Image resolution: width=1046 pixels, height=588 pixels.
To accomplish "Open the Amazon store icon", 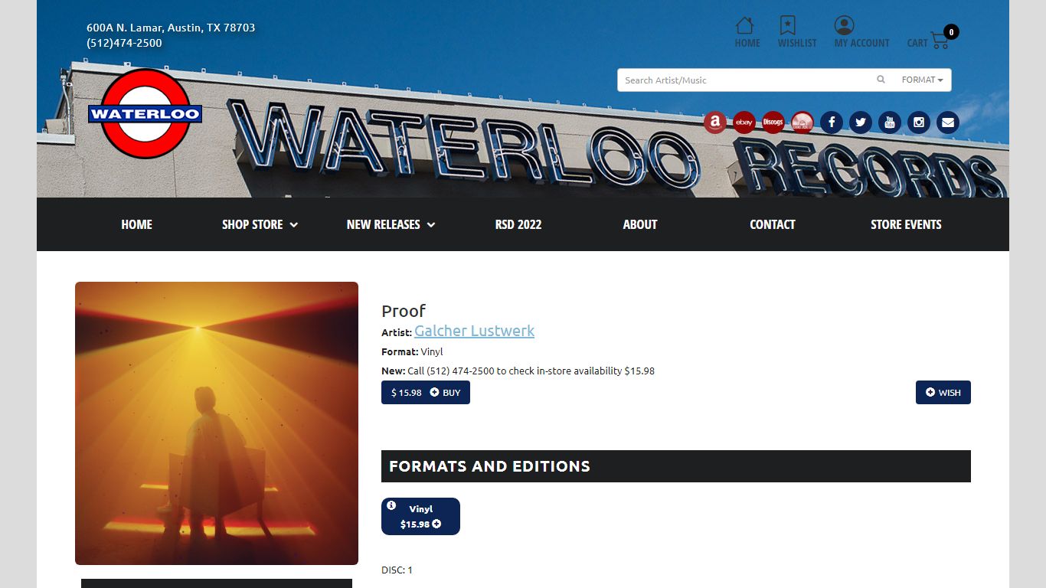I will 714,122.
